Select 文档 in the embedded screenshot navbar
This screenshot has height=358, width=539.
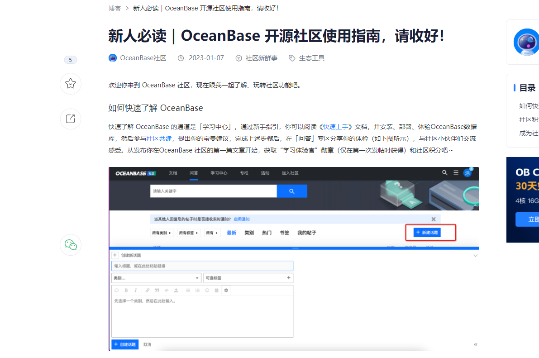coord(173,173)
